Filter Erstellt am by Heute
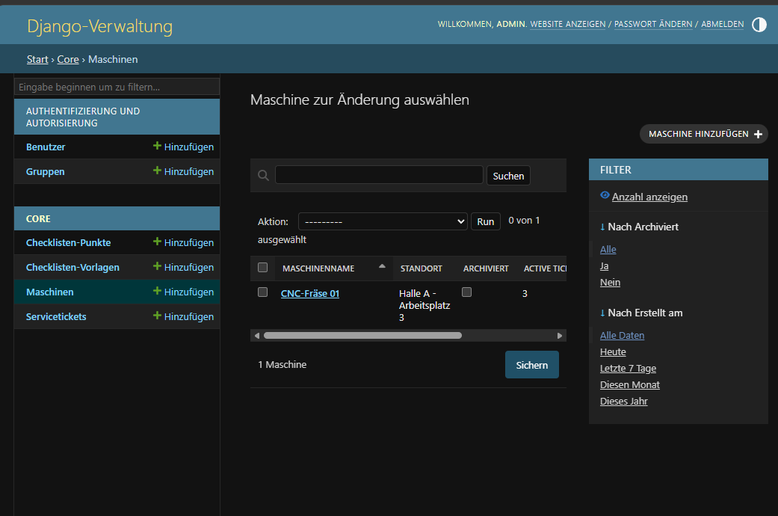Image resolution: width=778 pixels, height=516 pixels. click(613, 351)
